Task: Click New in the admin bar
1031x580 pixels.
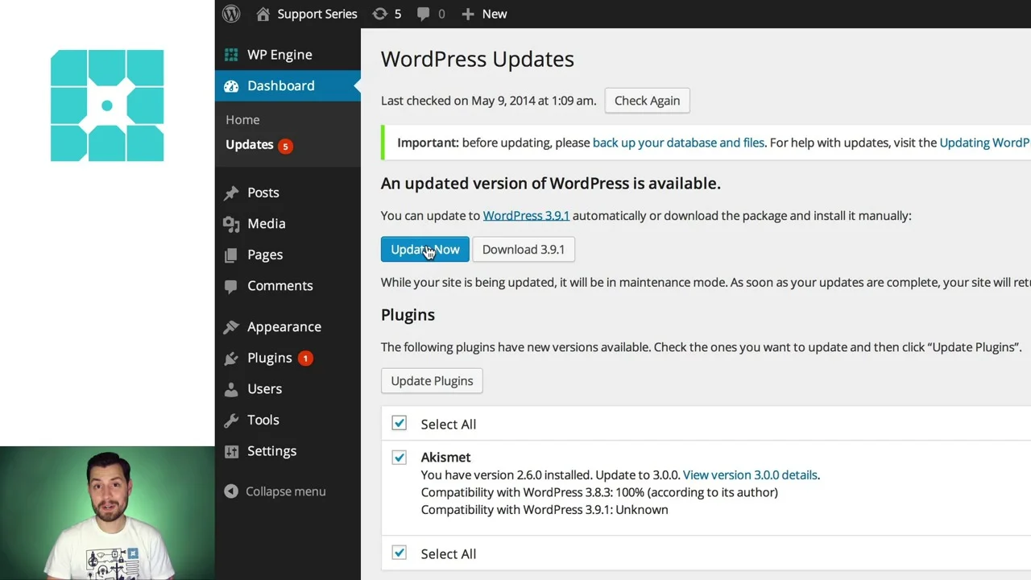Action: 495,14
